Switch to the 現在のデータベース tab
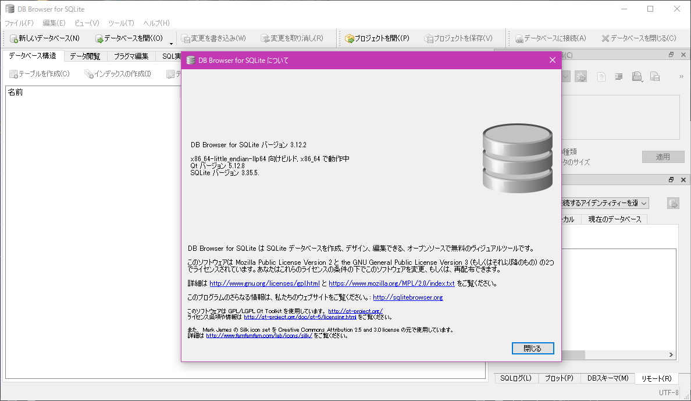The width and height of the screenshot is (691, 401). [x=615, y=219]
